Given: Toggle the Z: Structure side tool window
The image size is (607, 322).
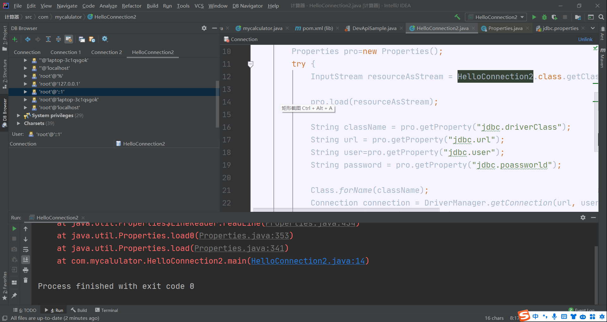Looking at the screenshot, I should 4,74.
